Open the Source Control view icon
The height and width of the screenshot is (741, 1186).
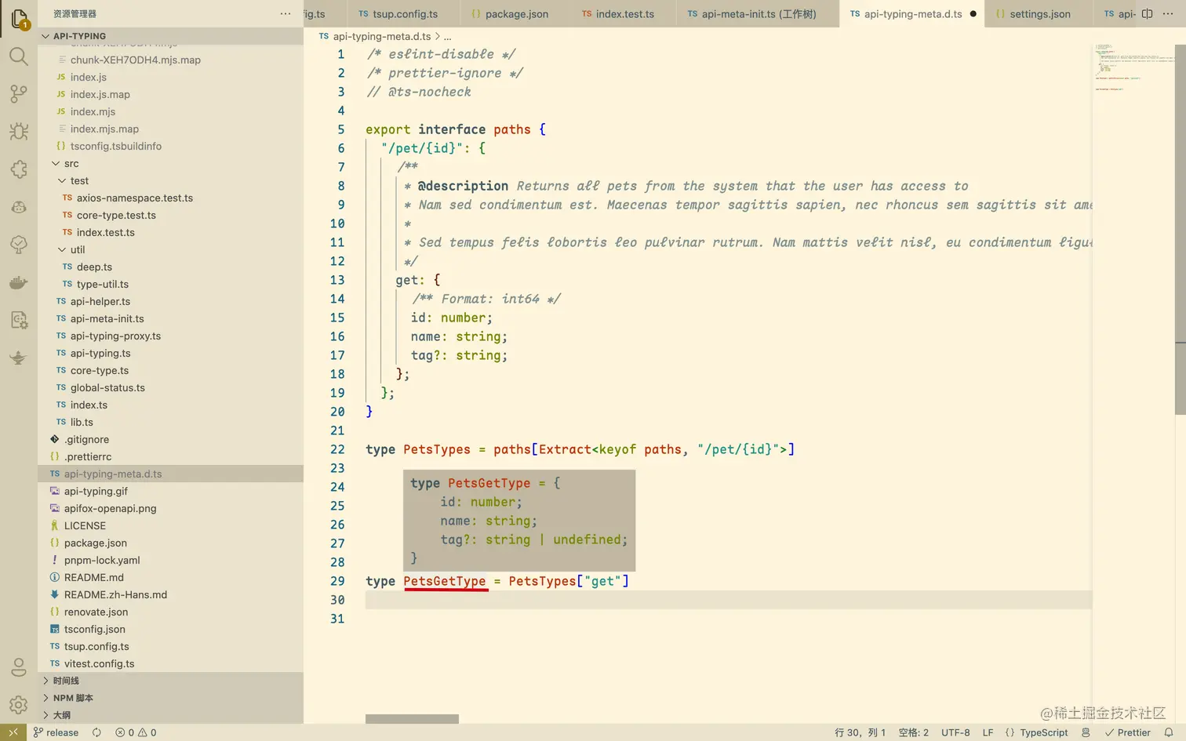point(19,94)
